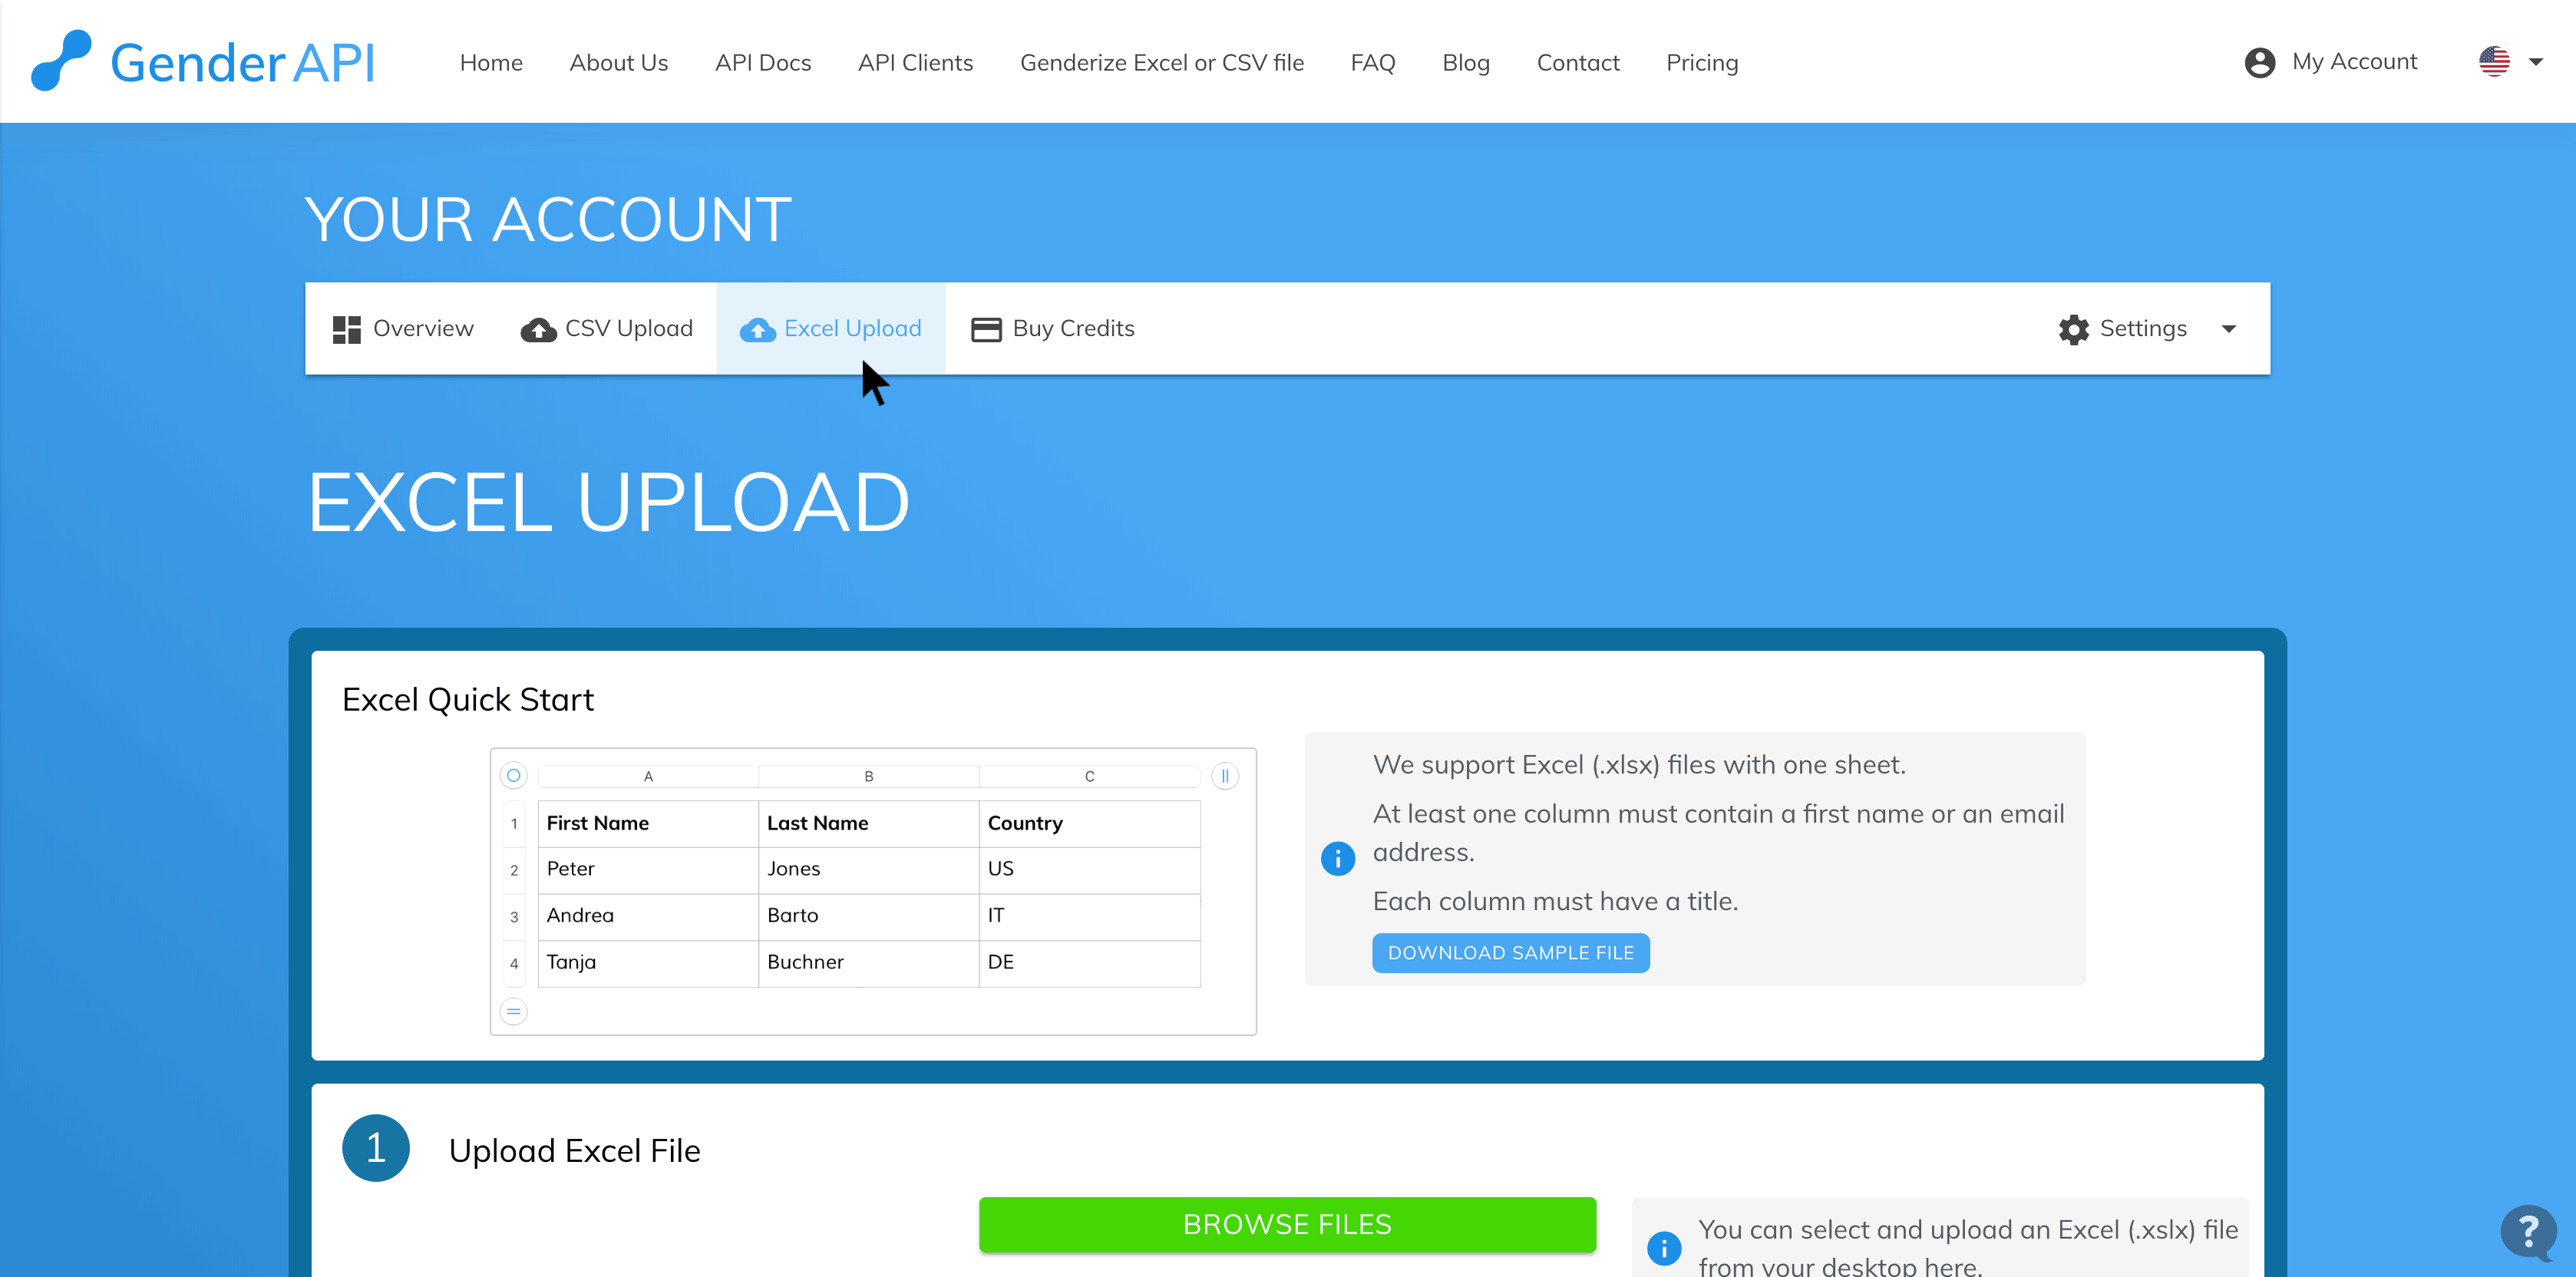
Task: Click the 'Buchner' cell
Action: [x=869, y=963]
